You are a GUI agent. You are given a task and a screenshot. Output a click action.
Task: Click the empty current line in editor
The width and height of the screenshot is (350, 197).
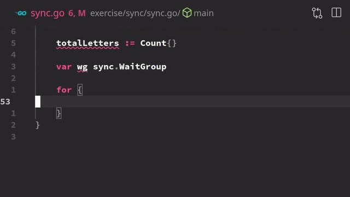(x=192, y=102)
